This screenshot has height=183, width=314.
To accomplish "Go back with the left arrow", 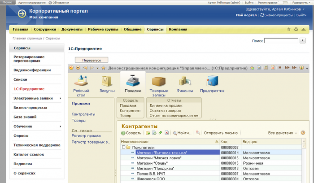I will pyautogui.click(x=85, y=68).
